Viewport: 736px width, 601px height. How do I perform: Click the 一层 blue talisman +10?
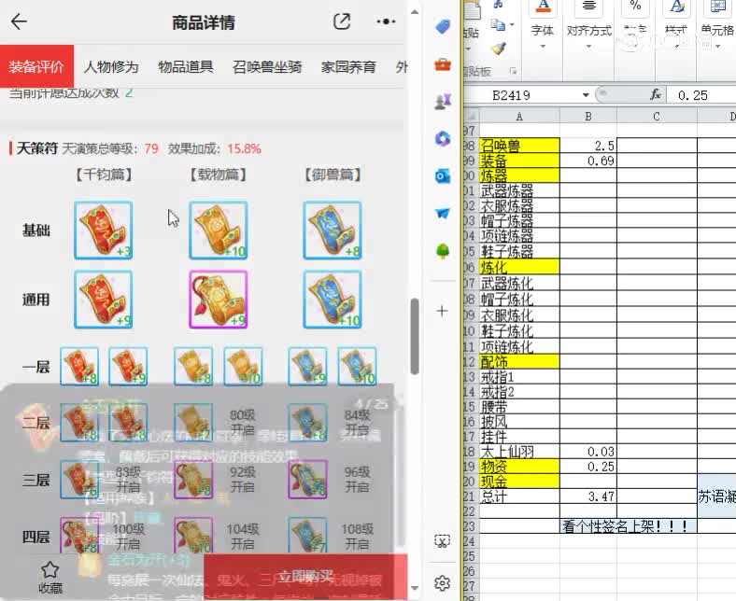click(x=357, y=367)
